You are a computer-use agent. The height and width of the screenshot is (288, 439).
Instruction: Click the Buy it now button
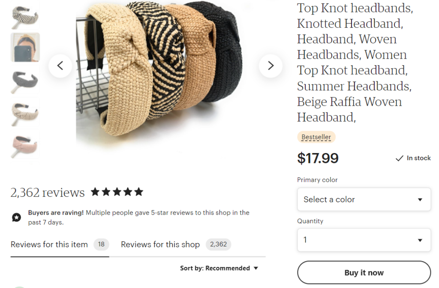(x=364, y=273)
